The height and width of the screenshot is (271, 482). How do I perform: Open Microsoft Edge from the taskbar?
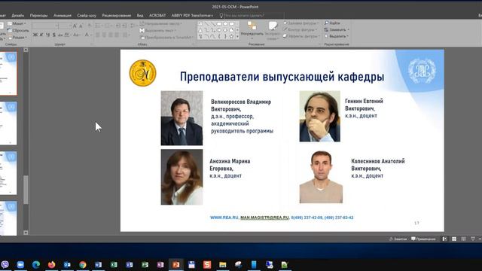pos(36,264)
